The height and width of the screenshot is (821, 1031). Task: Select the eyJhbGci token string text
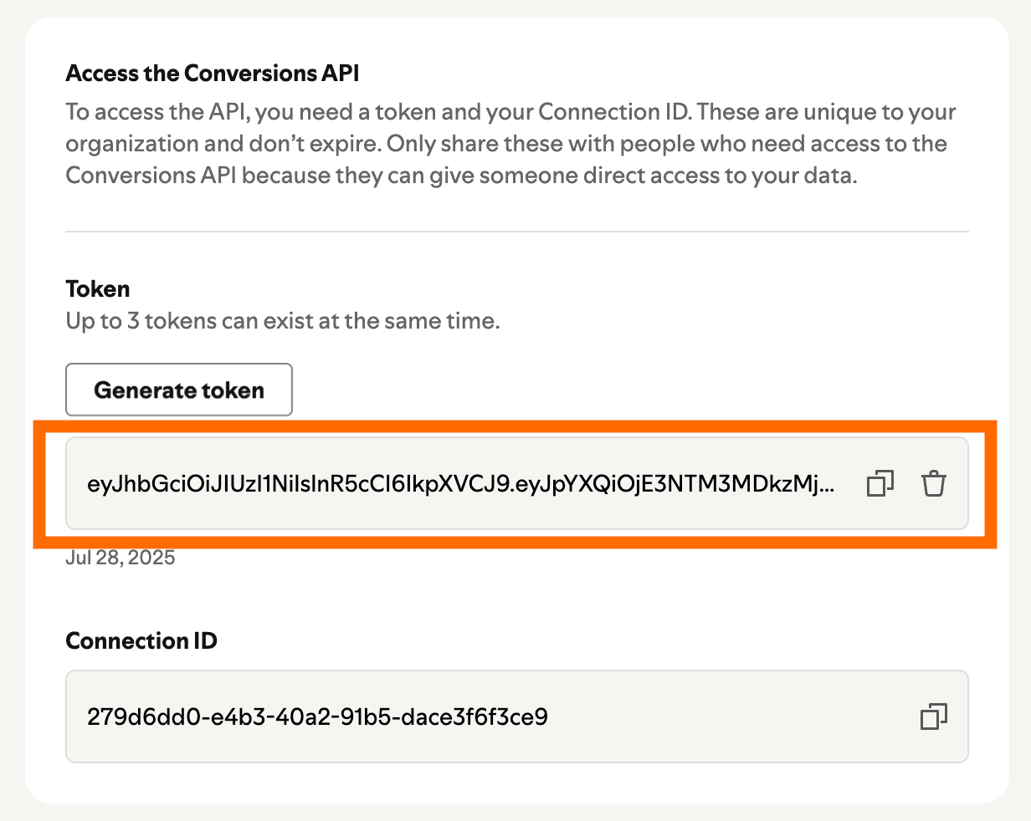pos(460,484)
